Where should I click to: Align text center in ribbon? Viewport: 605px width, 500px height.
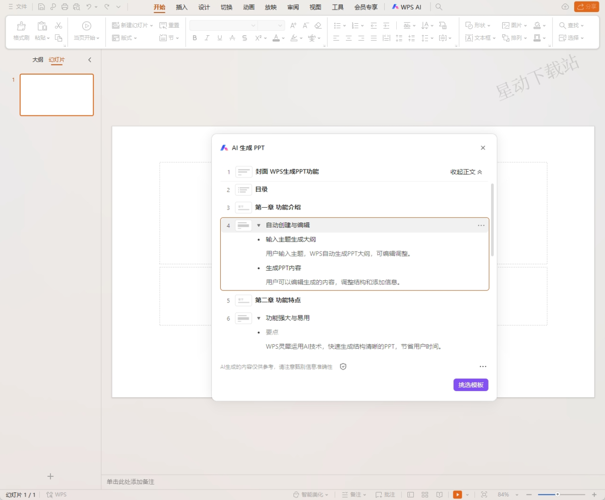(x=349, y=38)
